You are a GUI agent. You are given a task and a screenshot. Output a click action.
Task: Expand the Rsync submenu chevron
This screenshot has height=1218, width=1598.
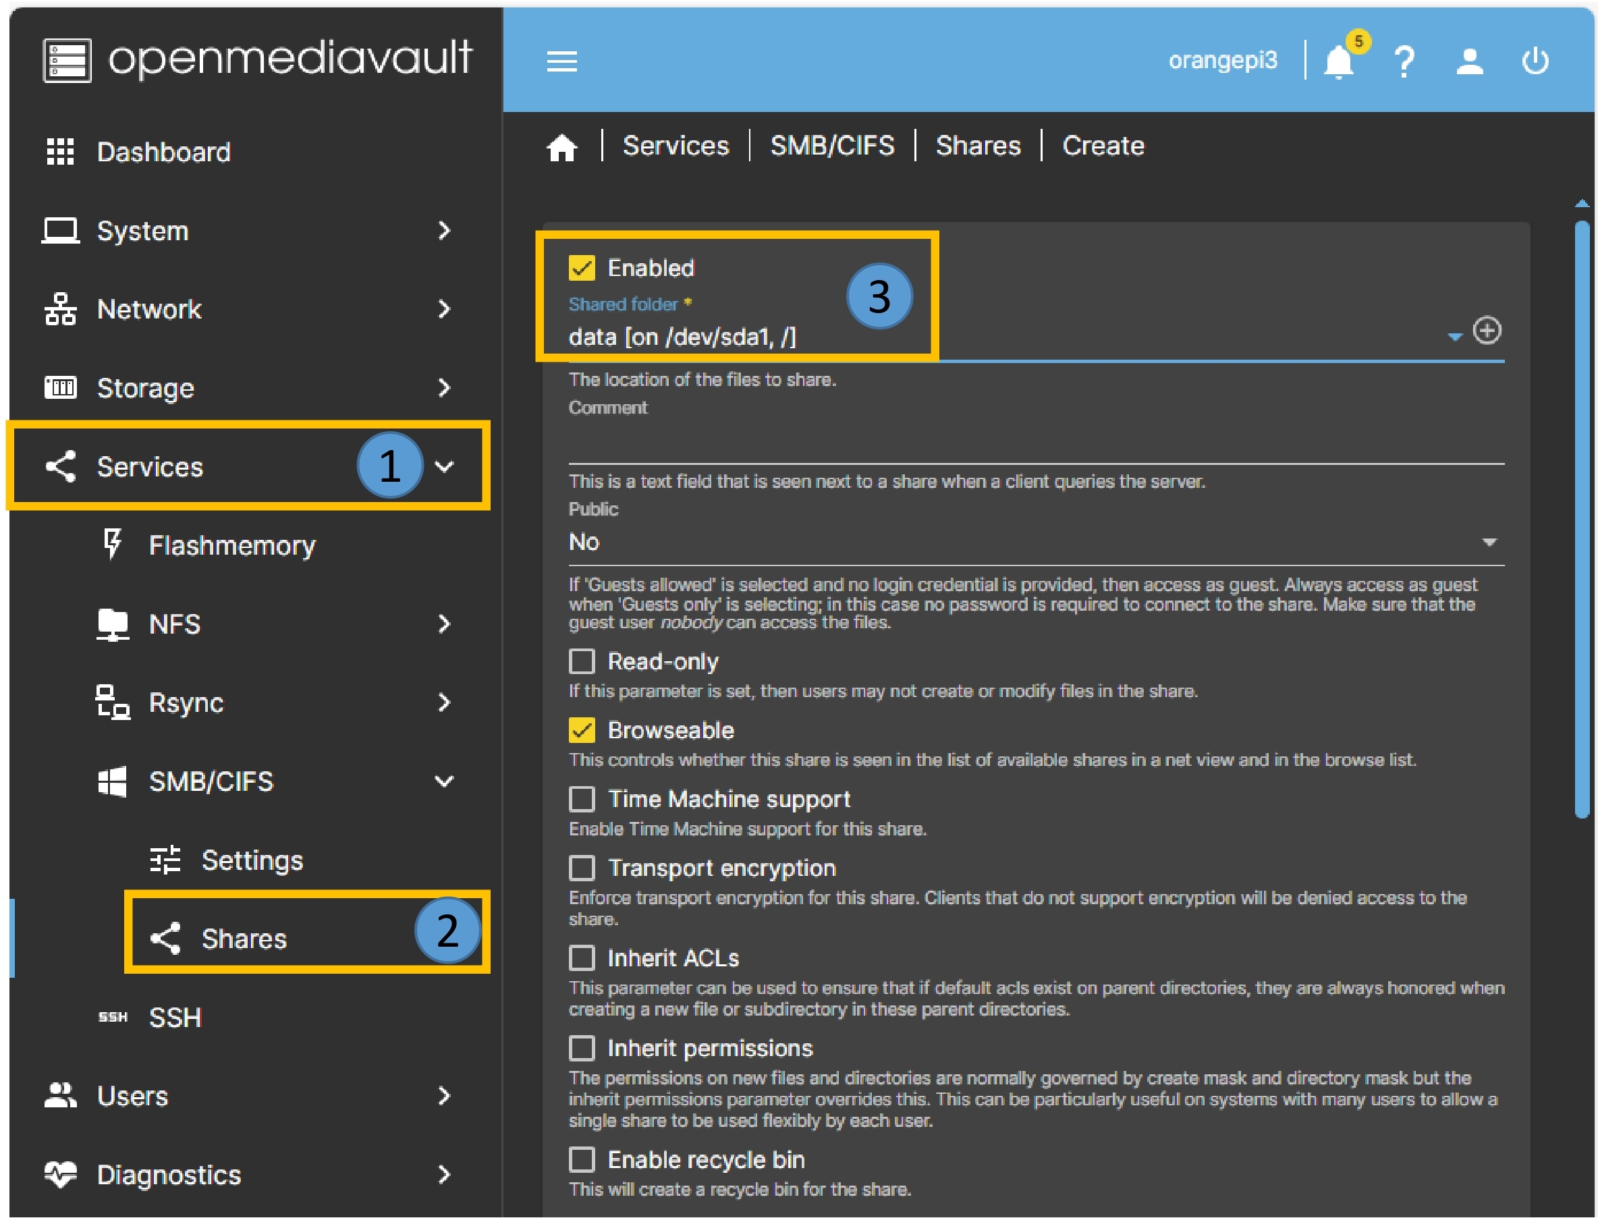pyautogui.click(x=444, y=702)
